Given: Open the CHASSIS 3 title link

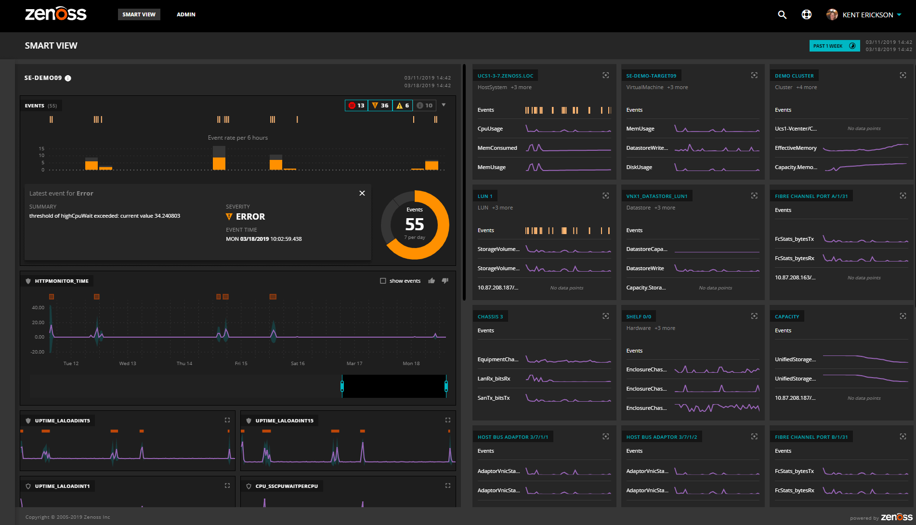Looking at the screenshot, I should point(490,316).
